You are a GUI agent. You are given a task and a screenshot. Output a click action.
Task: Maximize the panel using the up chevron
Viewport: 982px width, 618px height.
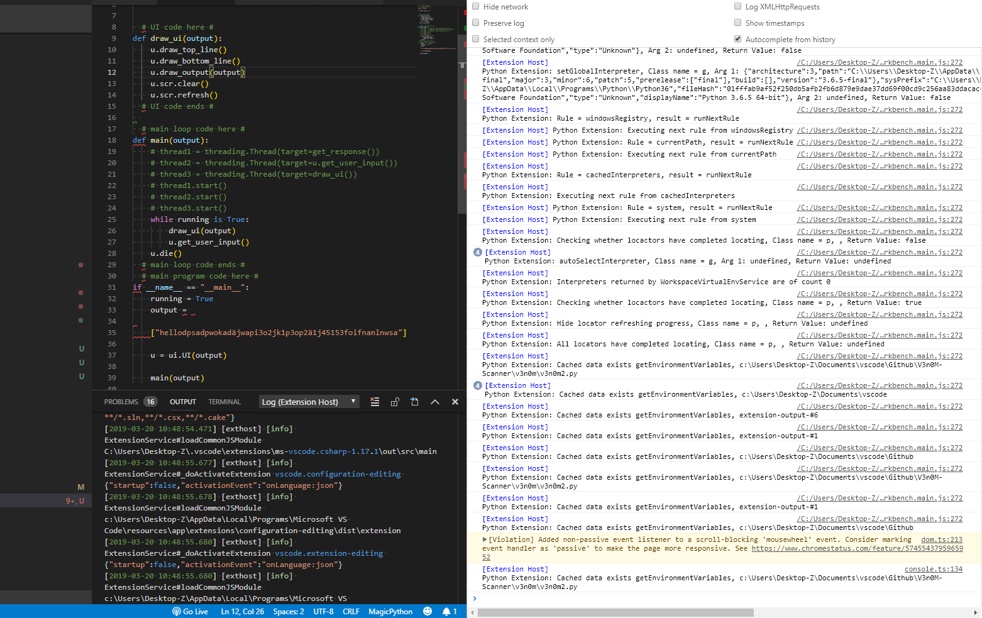[x=435, y=402]
